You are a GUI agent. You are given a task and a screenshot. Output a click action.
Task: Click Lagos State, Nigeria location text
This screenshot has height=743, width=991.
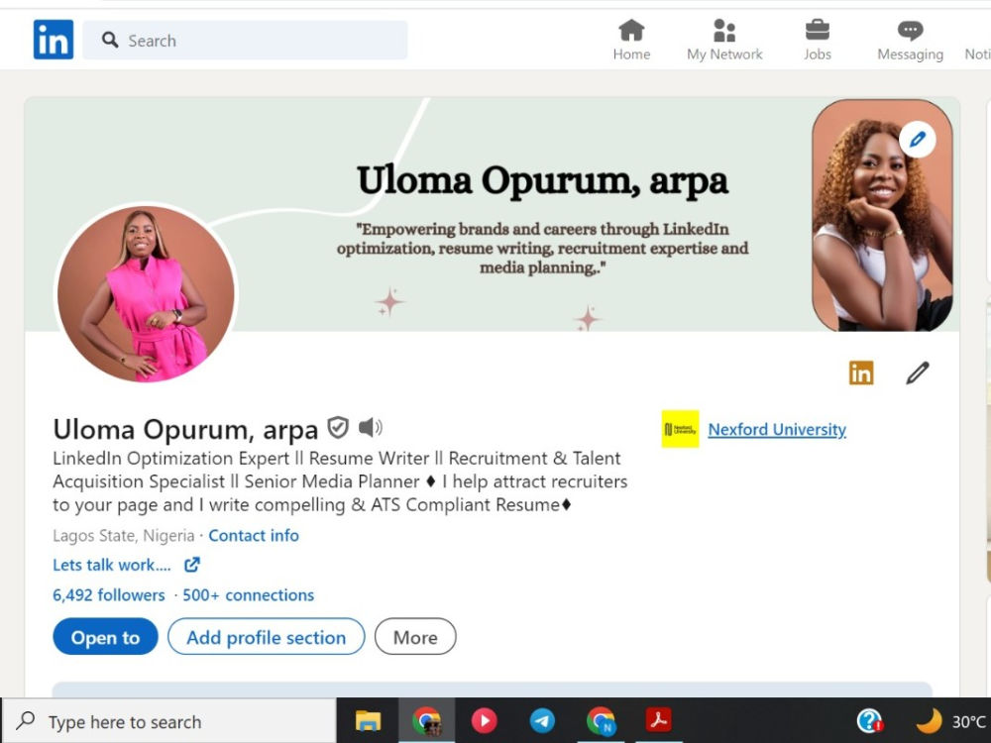pos(123,535)
